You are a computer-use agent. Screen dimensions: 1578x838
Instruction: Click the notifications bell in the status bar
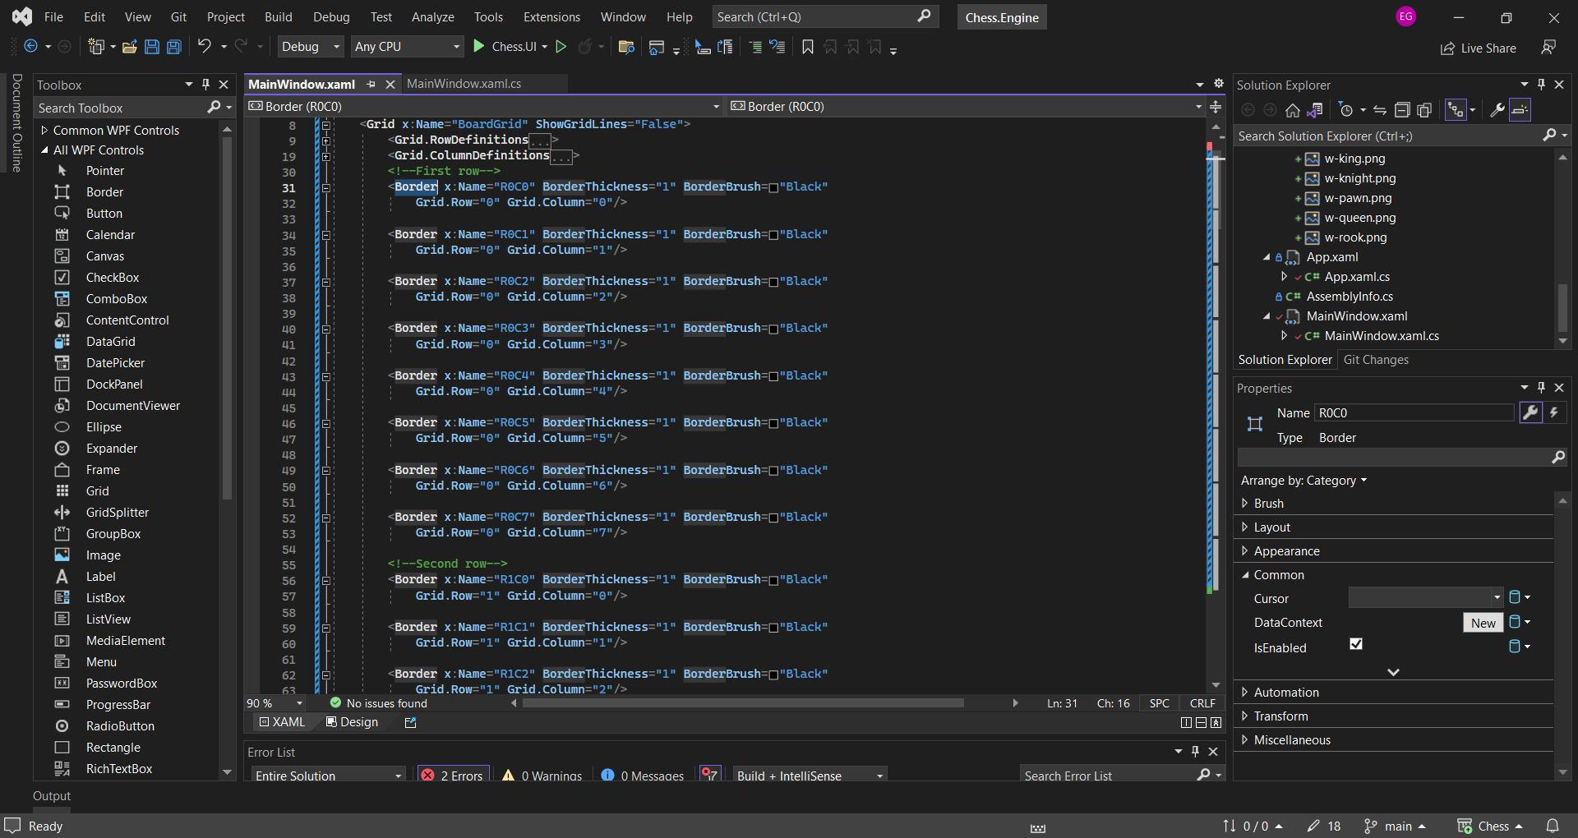click(x=1553, y=826)
